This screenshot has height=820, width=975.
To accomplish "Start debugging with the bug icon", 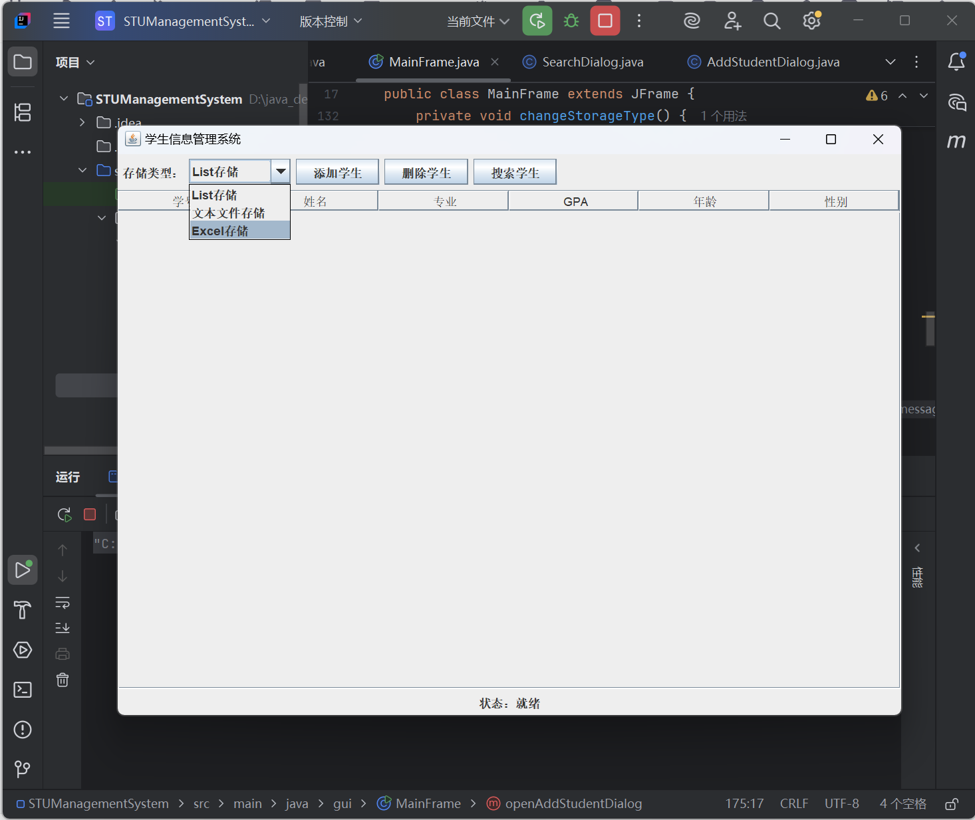I will [x=571, y=21].
